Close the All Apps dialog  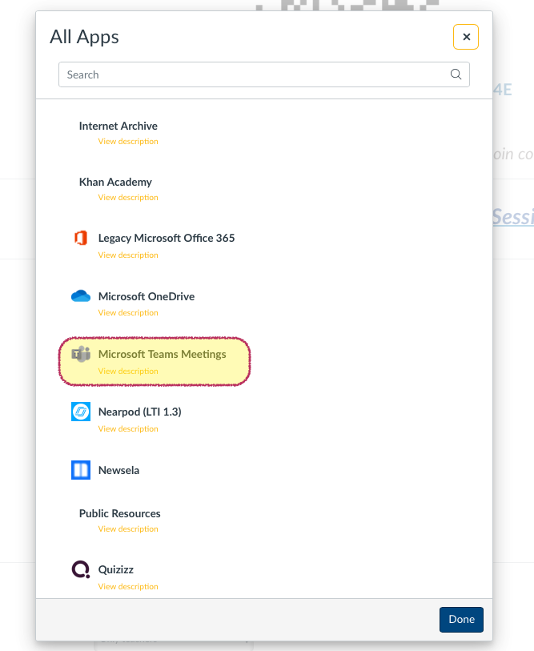pos(466,37)
